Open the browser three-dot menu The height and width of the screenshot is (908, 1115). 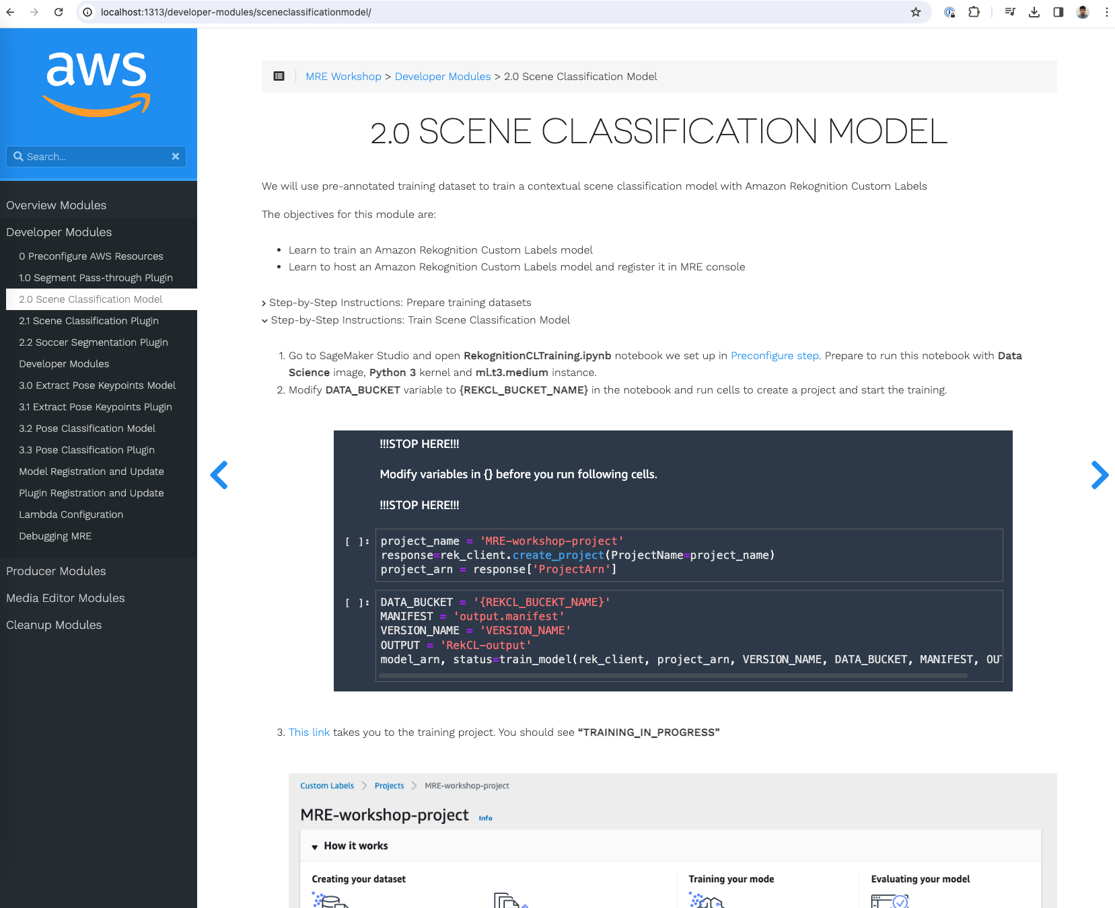(1106, 12)
